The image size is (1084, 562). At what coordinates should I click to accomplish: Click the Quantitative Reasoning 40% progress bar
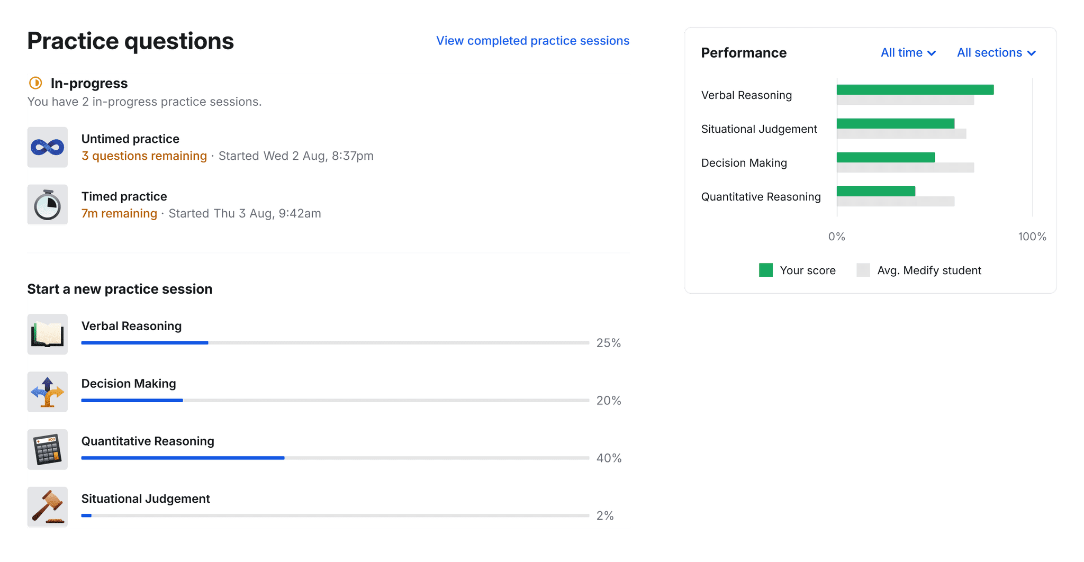(x=335, y=458)
